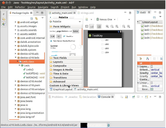Viewport: 166px width, 128px height.
Task: Open the Refactor menu
Action: 20,7
